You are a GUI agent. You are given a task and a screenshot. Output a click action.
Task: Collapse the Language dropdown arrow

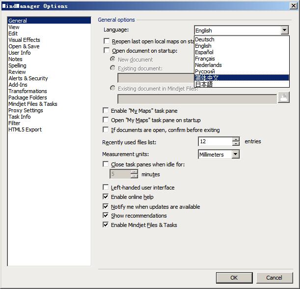284,31
